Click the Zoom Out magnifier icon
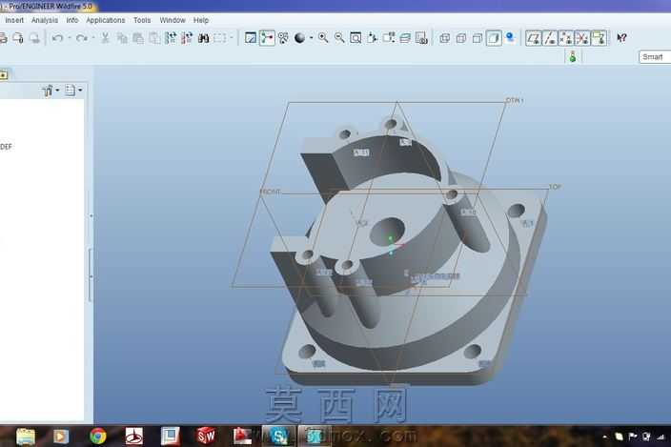This screenshot has width=671, height=447. pyautogui.click(x=339, y=38)
